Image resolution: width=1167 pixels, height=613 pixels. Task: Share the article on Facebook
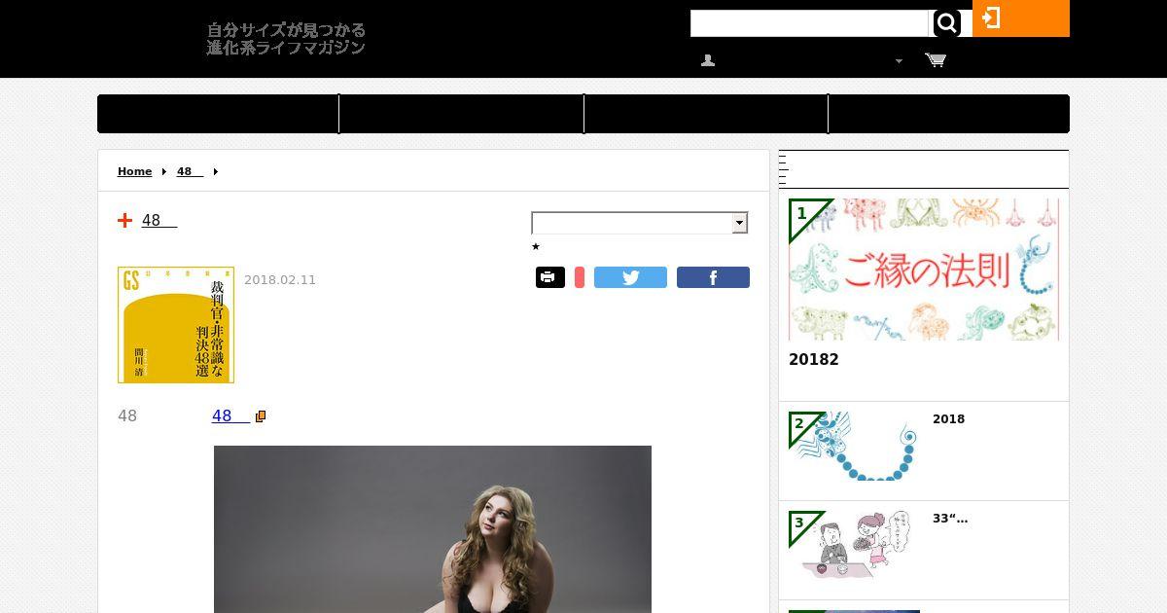click(713, 277)
